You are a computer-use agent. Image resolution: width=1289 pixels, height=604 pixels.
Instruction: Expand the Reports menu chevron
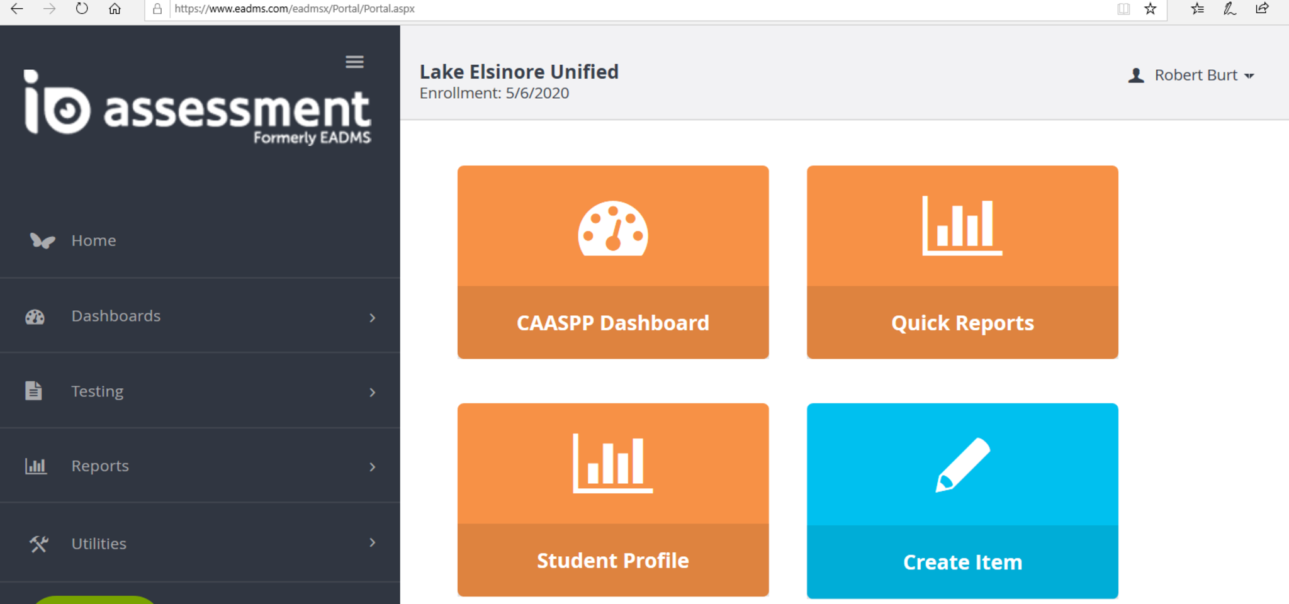373,467
